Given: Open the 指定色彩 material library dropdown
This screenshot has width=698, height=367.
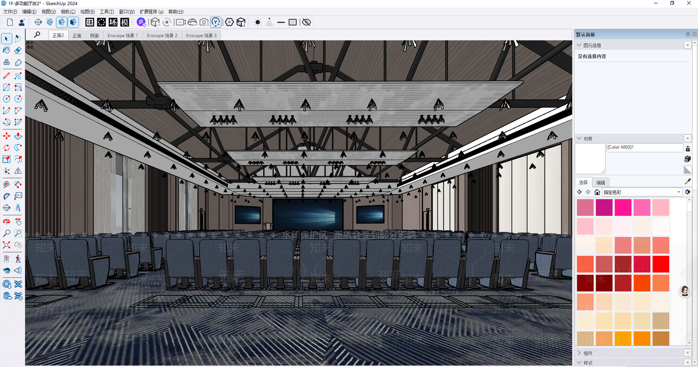Looking at the screenshot, I should point(642,192).
